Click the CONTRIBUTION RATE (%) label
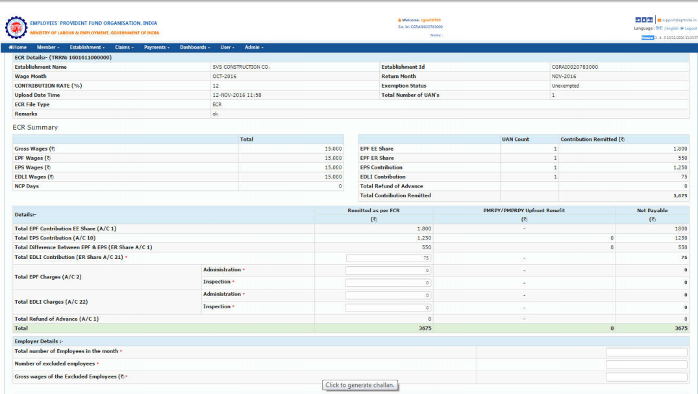The width and height of the screenshot is (698, 394). click(48, 86)
